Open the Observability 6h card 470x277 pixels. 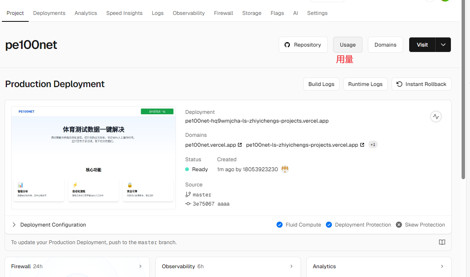(228, 267)
